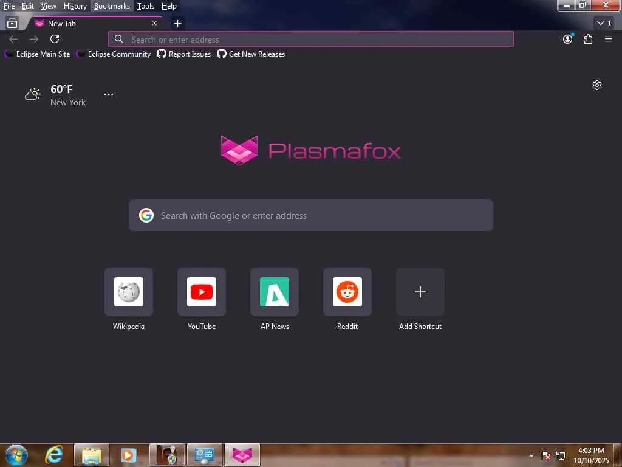The image size is (622, 467).
Task: Click the 60°F temperature reading
Action: click(61, 89)
